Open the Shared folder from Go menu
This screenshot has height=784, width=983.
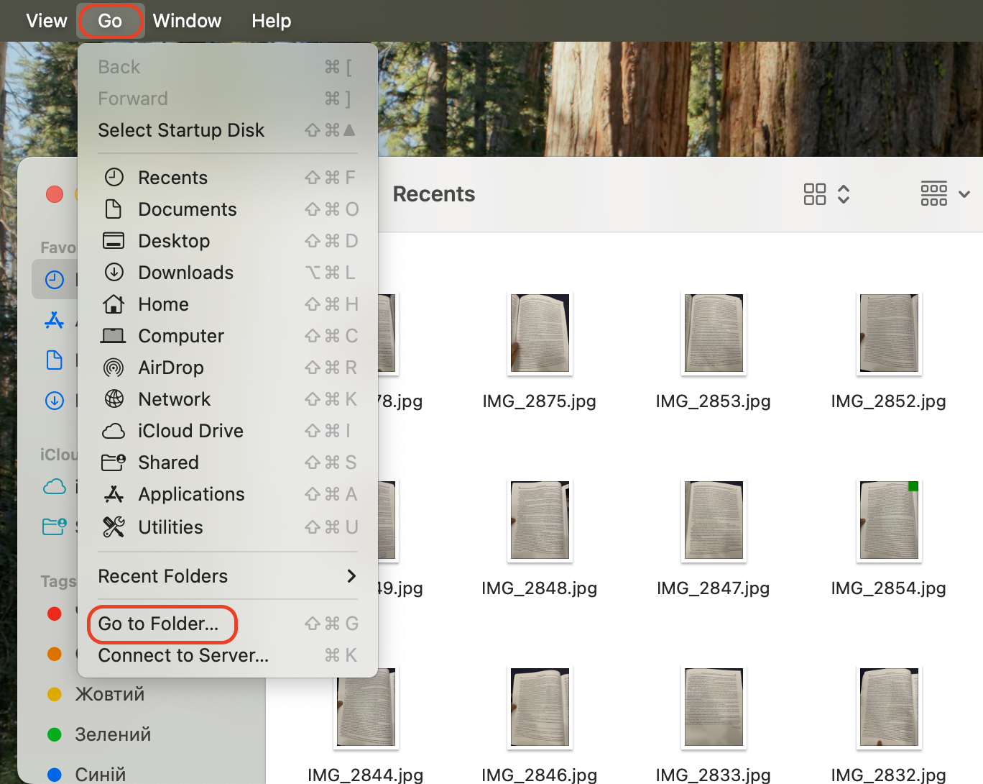(x=168, y=462)
